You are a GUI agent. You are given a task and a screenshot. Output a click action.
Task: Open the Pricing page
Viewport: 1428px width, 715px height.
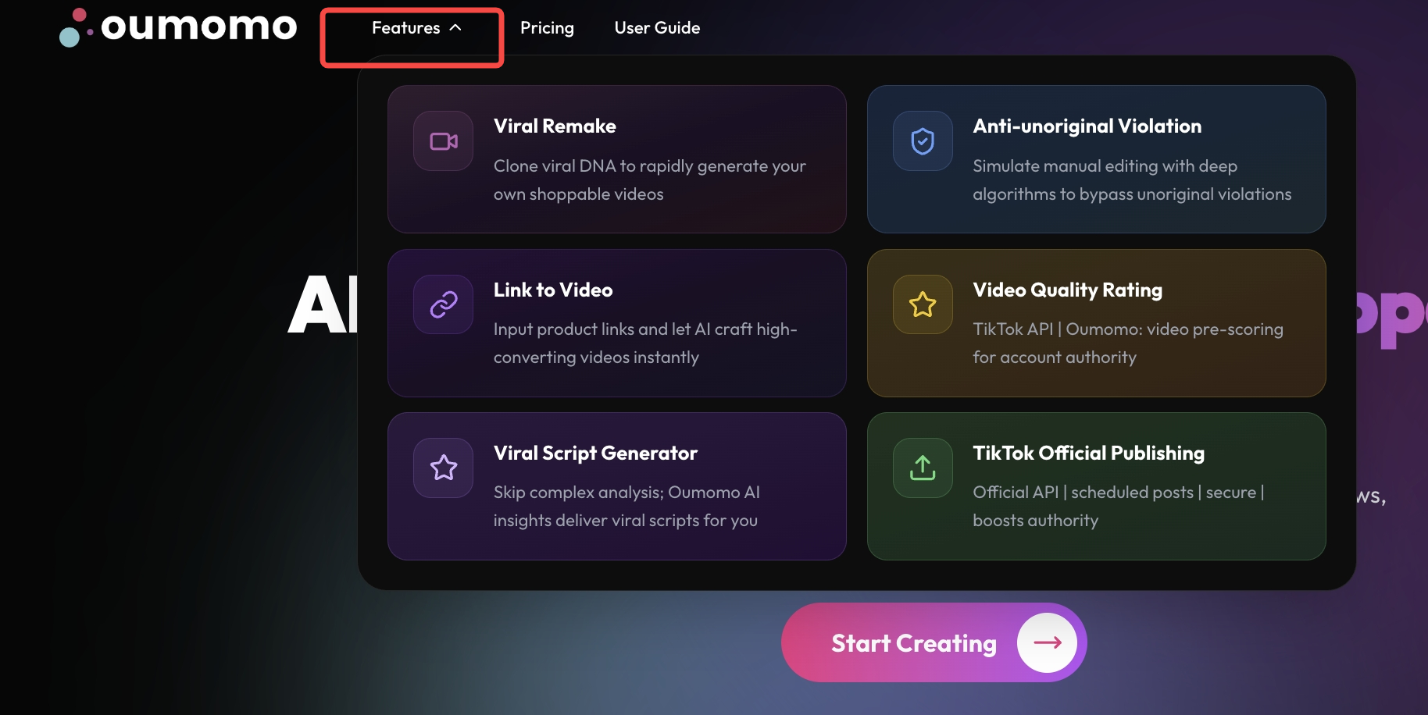(547, 28)
